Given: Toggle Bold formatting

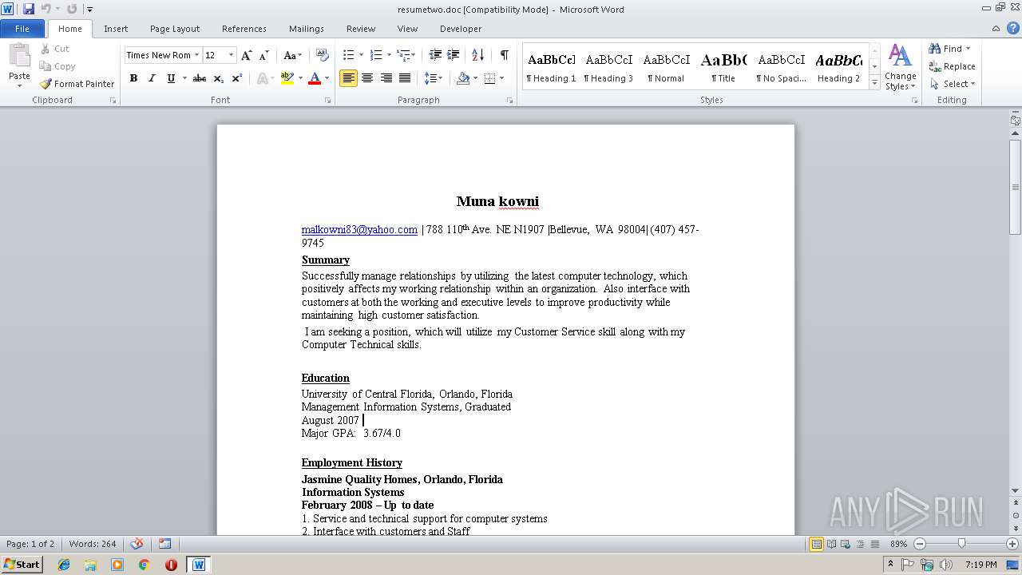Looking at the screenshot, I should pyautogui.click(x=133, y=78).
